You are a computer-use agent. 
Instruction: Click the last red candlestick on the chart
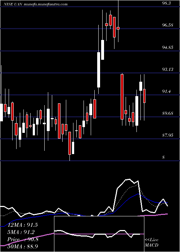pos(144,96)
